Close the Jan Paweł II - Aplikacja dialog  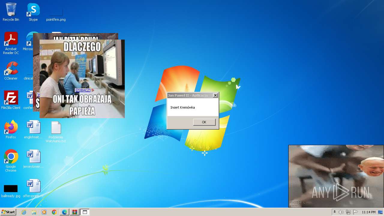[x=215, y=95]
